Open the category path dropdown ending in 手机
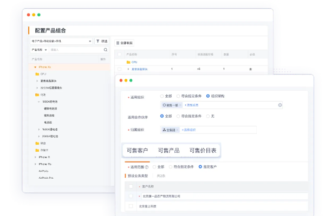 click(x=61, y=41)
